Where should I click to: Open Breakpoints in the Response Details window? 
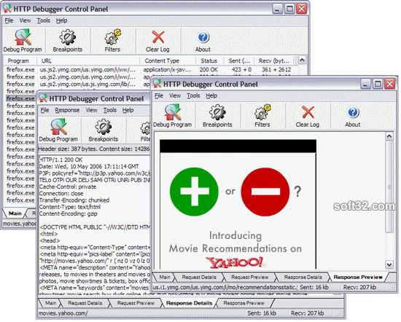104,130
